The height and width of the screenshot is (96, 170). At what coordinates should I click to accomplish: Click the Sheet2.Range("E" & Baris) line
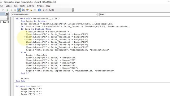[51, 58]
